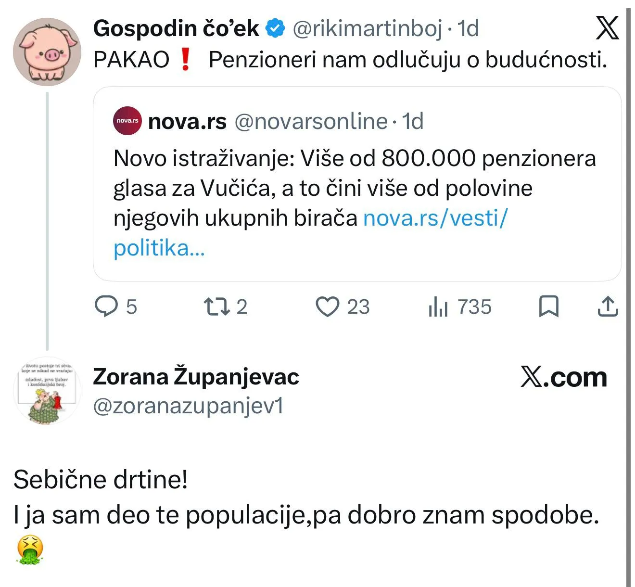
Task: Click the repost arrows icon
Action: (217, 306)
